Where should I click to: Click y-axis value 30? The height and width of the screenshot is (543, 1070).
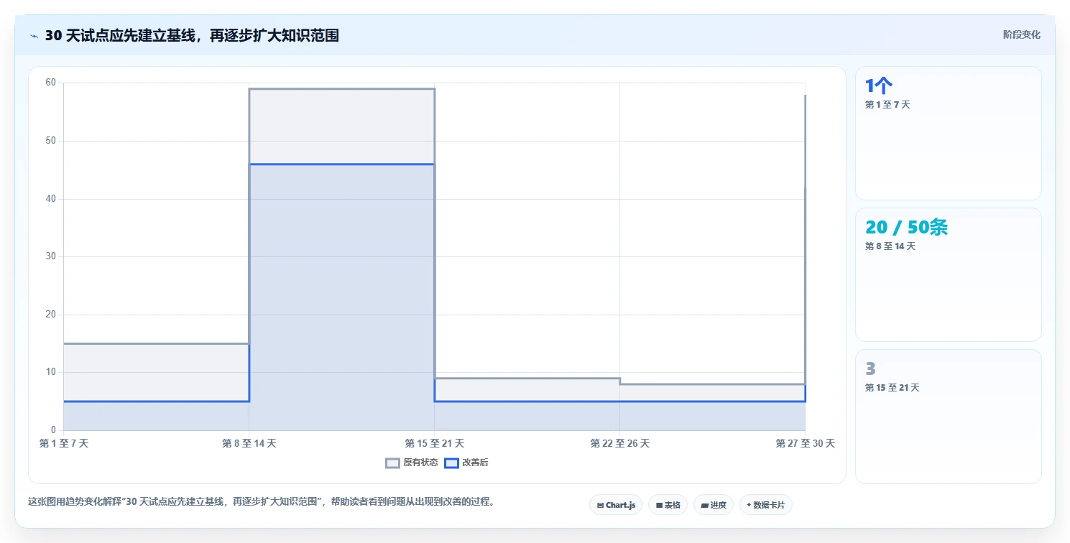point(50,256)
